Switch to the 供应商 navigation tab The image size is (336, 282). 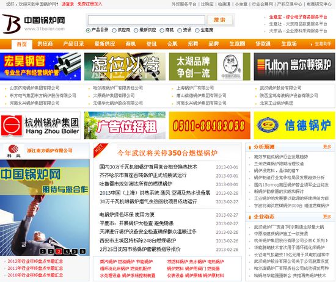point(45,44)
